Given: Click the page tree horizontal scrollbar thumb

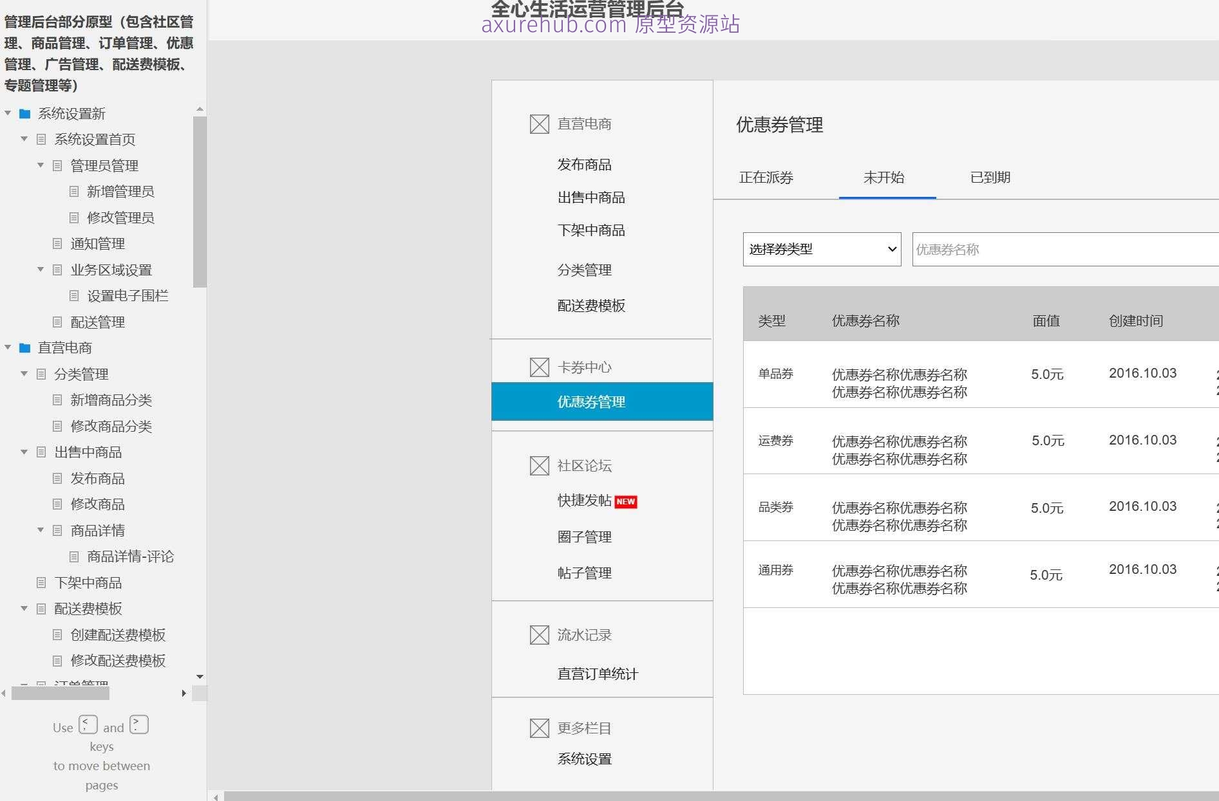Looking at the screenshot, I should pos(61,693).
